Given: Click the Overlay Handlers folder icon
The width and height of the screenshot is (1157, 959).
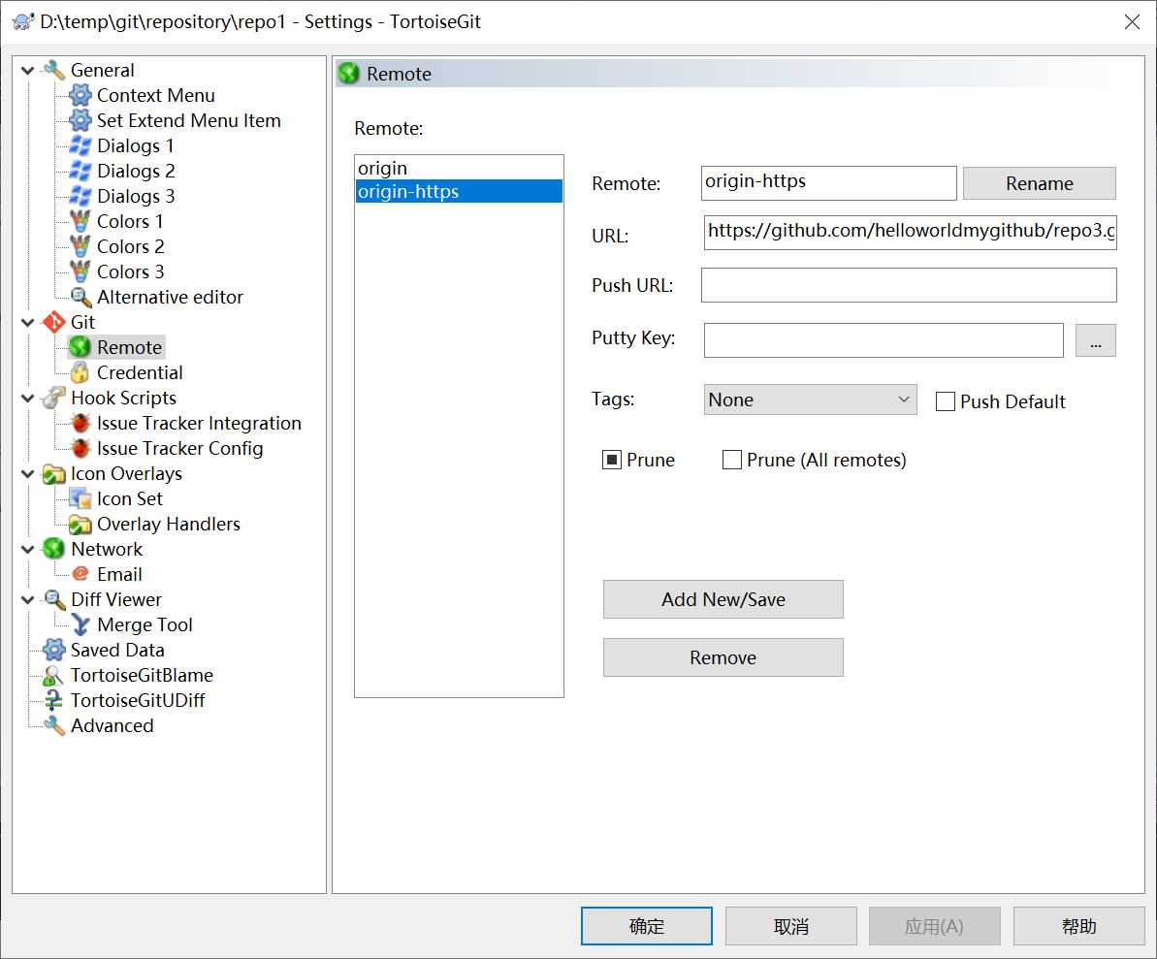Looking at the screenshot, I should (x=80, y=524).
